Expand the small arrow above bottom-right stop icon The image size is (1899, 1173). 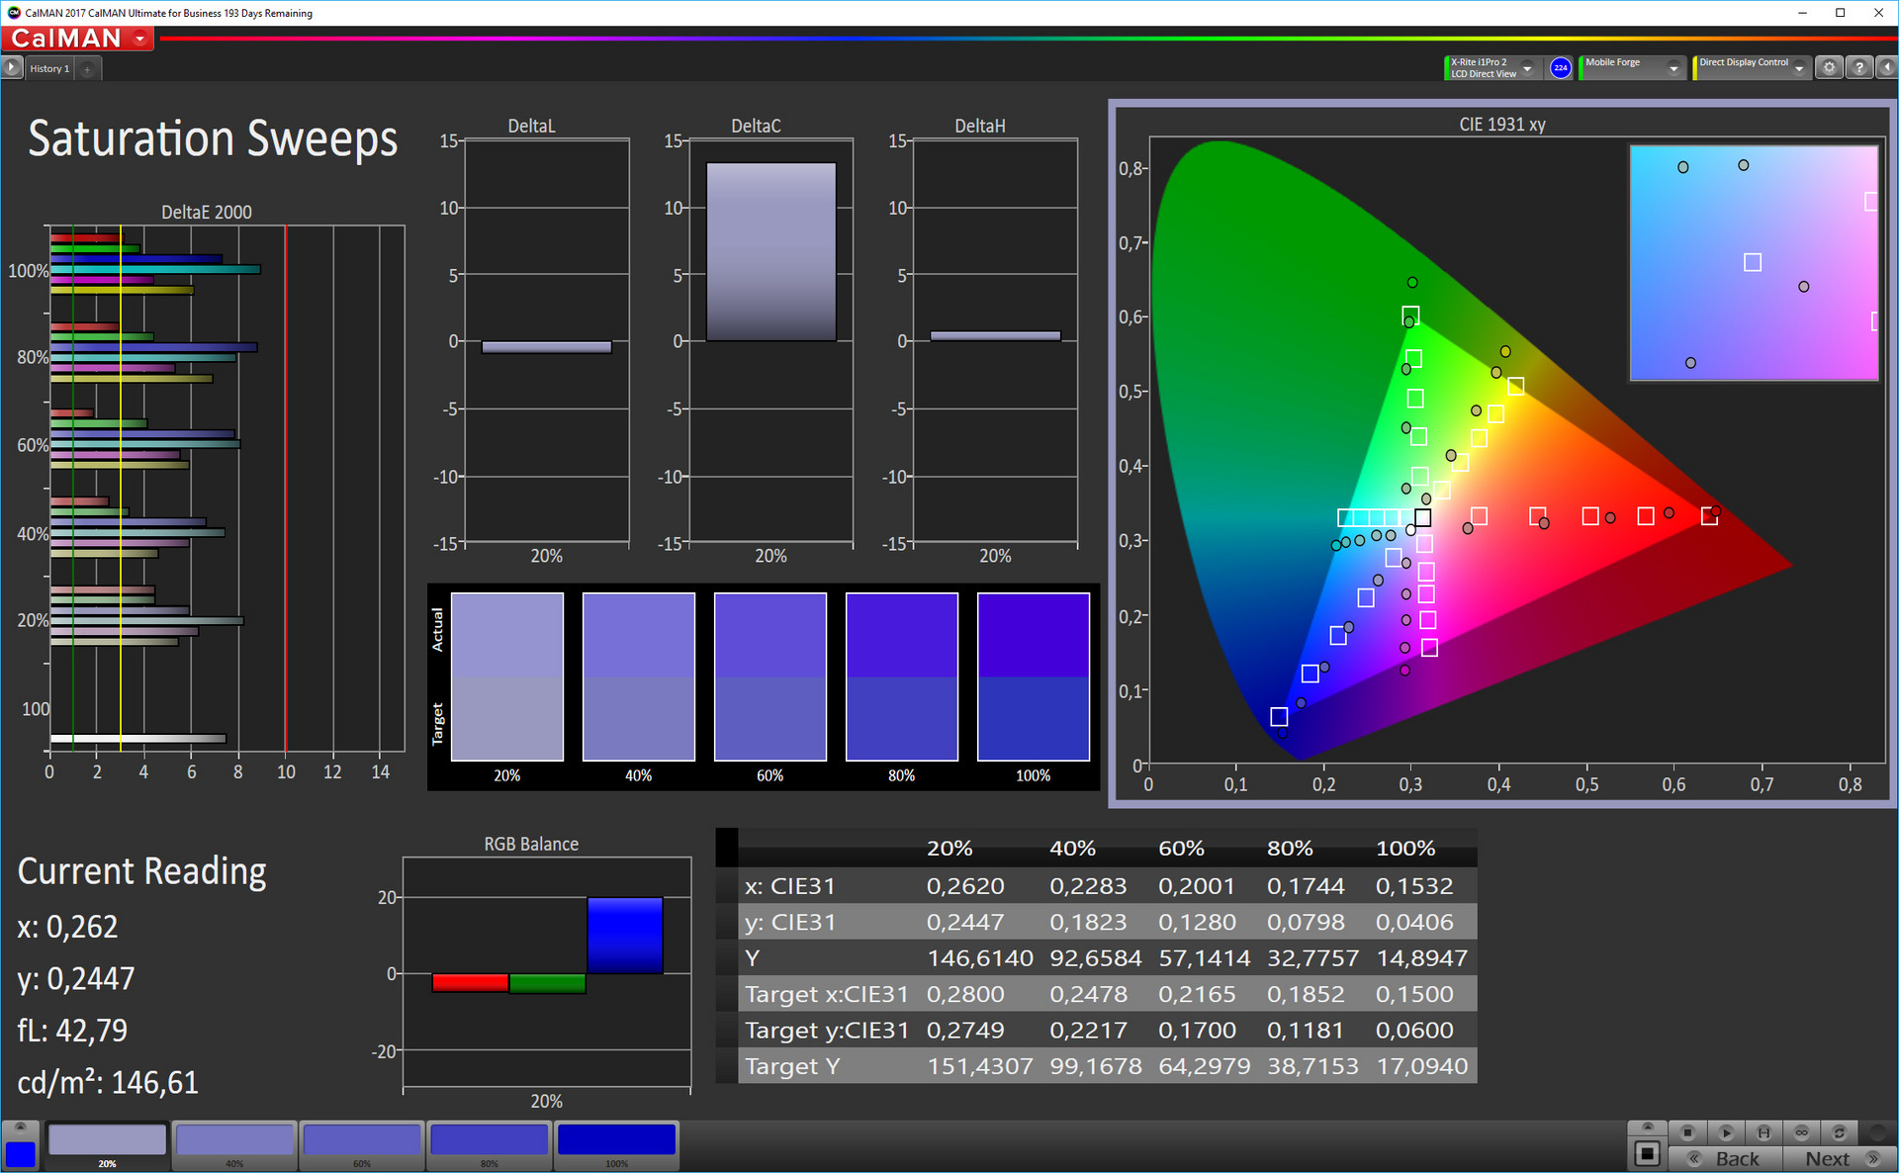[x=1647, y=1128]
